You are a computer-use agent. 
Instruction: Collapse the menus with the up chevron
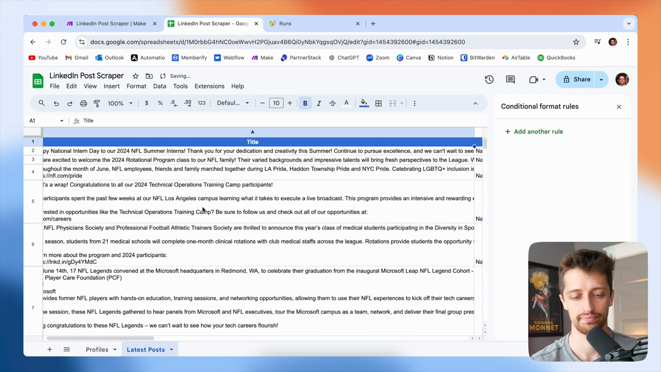click(476, 103)
